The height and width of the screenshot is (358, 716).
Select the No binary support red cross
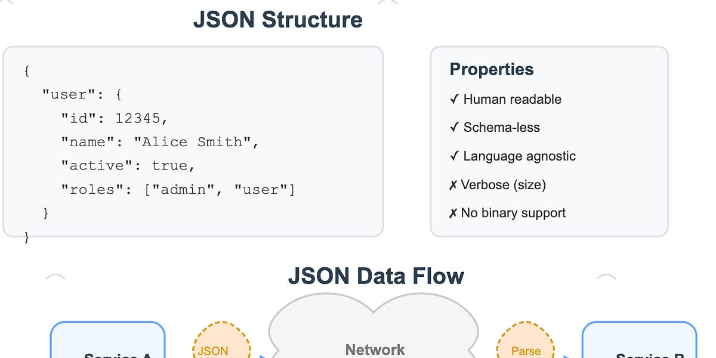pos(453,213)
